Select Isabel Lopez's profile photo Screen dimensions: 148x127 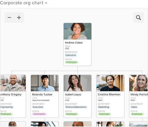pyautogui.click(x=77, y=83)
